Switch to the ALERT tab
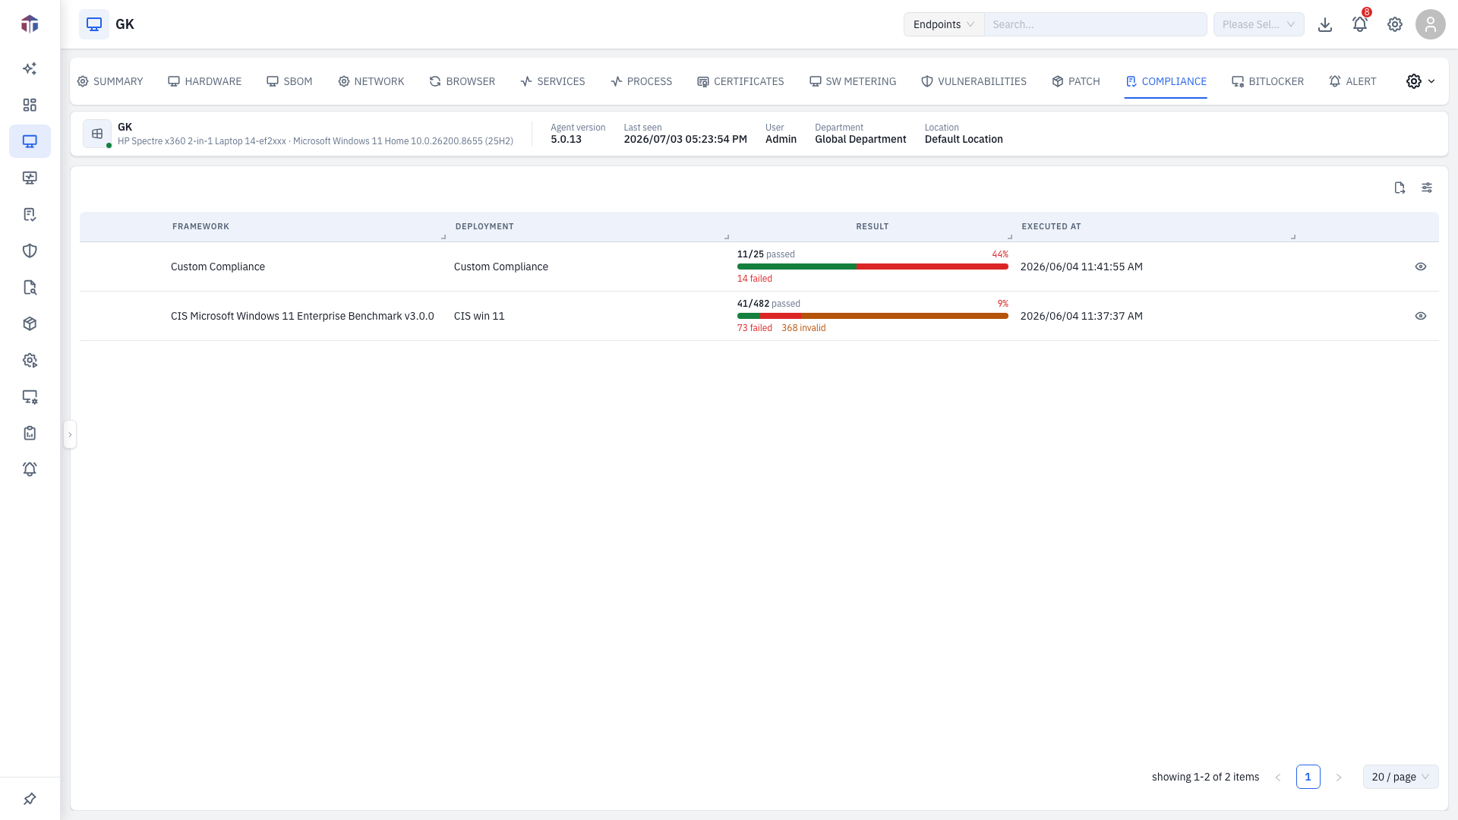The image size is (1458, 820). [1352, 81]
